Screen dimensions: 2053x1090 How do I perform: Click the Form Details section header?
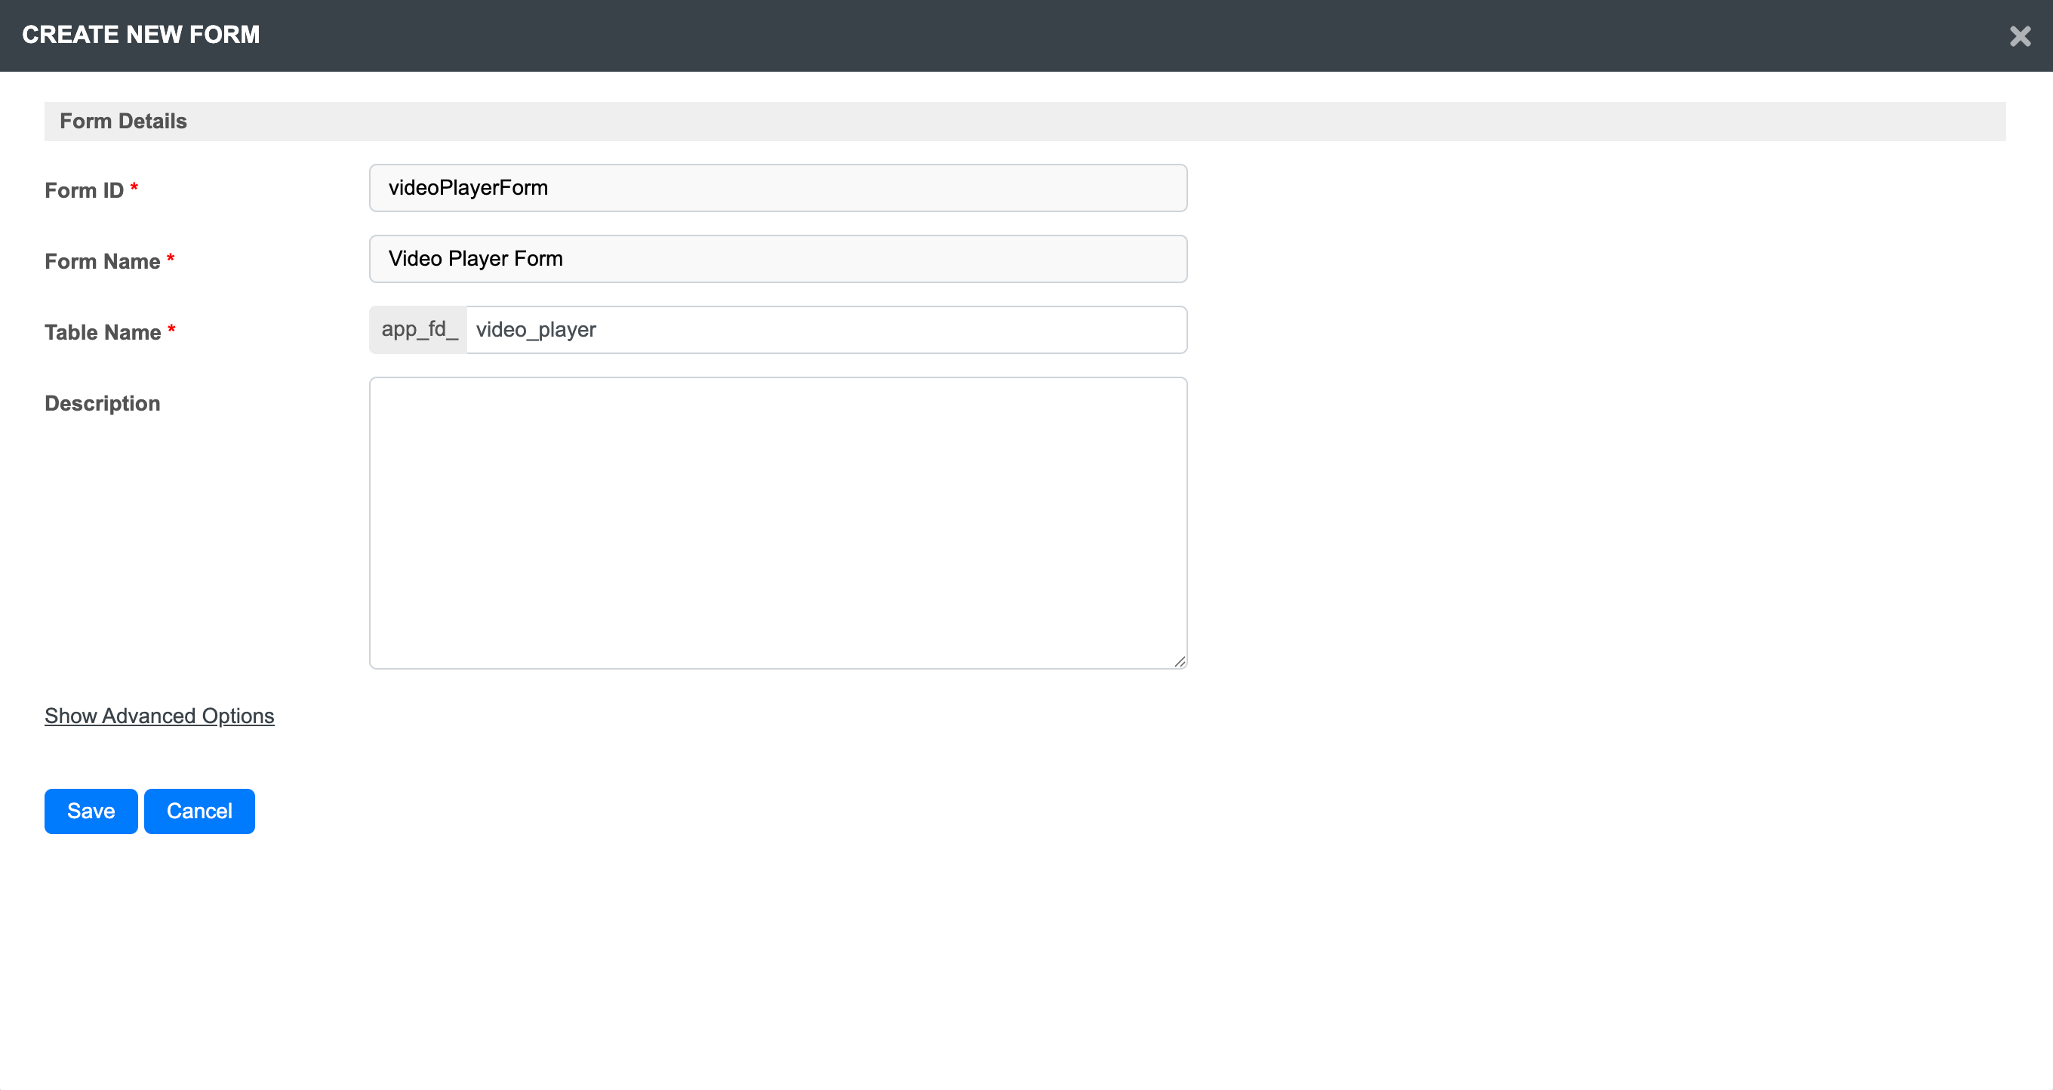1025,121
